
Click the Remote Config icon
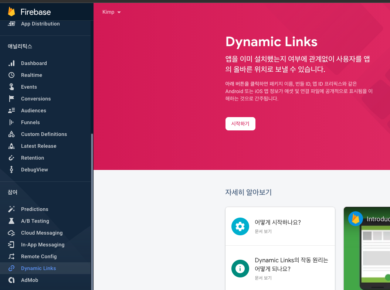coord(11,256)
